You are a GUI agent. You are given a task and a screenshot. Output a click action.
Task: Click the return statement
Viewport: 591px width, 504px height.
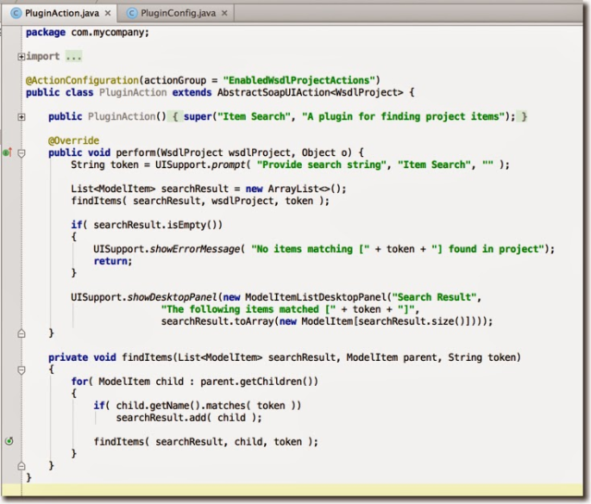113,261
